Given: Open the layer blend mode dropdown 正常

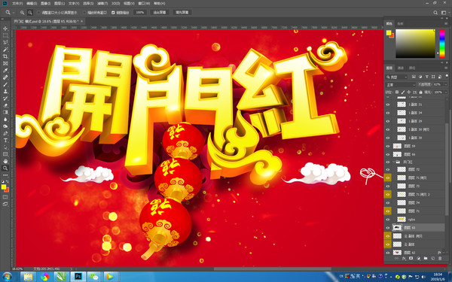Looking at the screenshot, I should [x=400, y=84].
